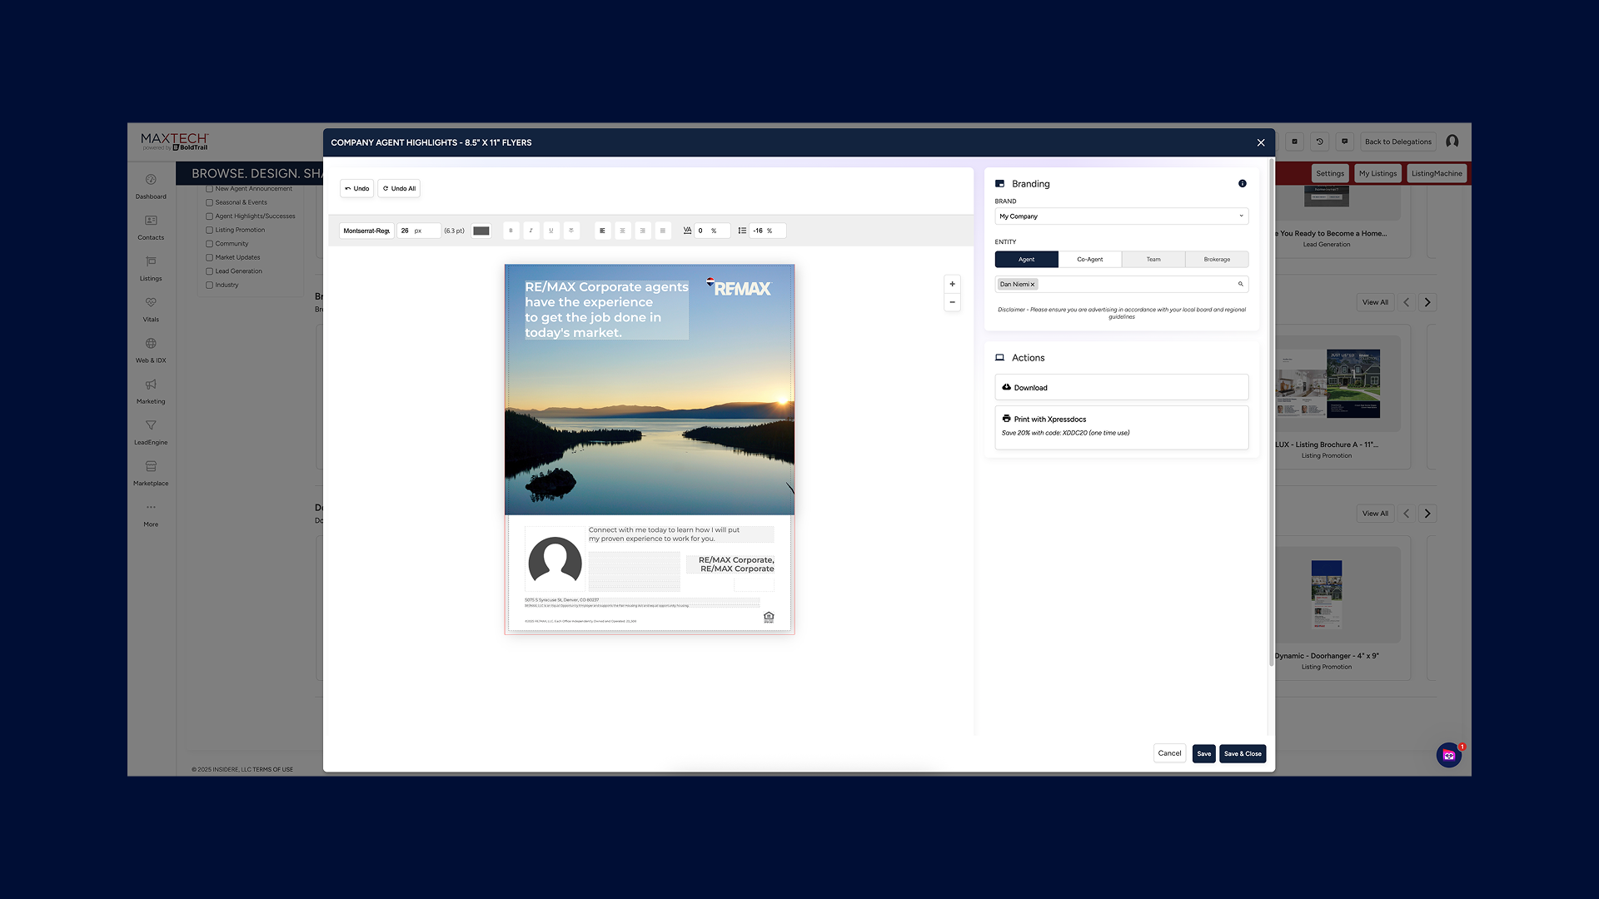Screen dimensions: 1599x899
Task: Open the Contacts section in the sidebar
Action: (x=151, y=227)
